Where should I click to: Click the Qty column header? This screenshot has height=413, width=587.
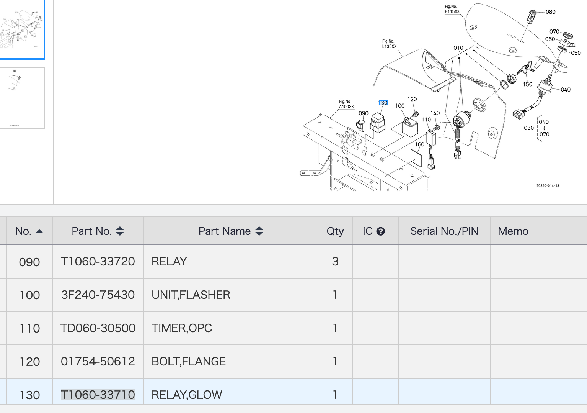(x=335, y=231)
